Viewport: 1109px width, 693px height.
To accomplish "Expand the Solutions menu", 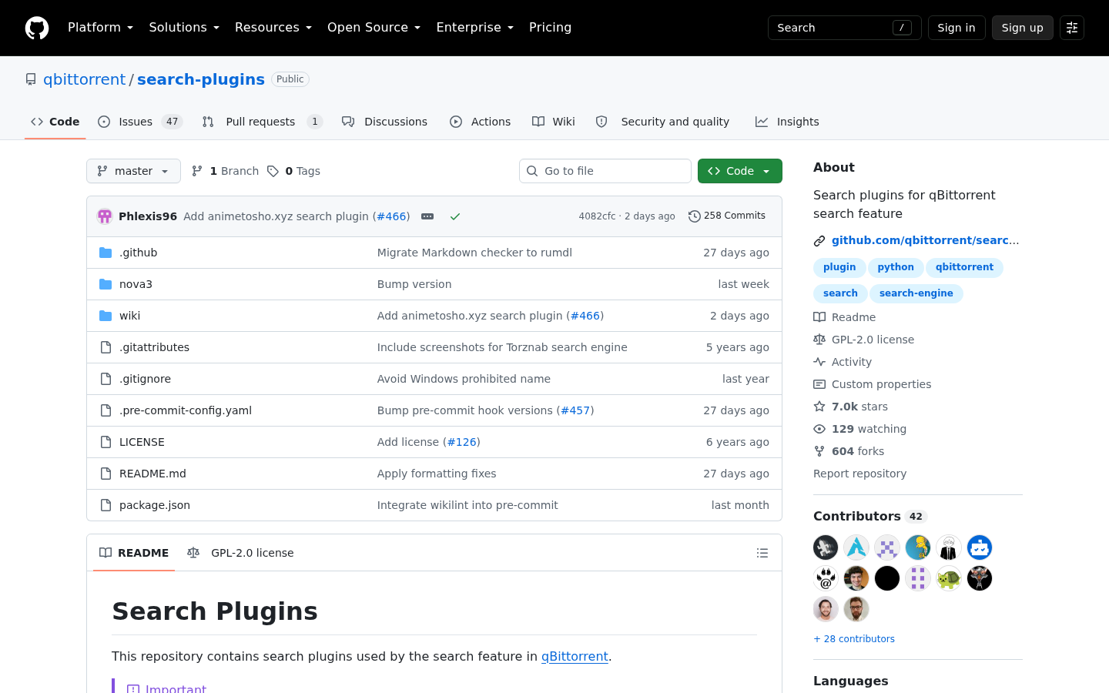I will pos(184,28).
